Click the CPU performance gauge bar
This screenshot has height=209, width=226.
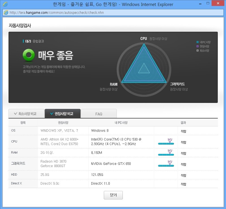[166, 144]
